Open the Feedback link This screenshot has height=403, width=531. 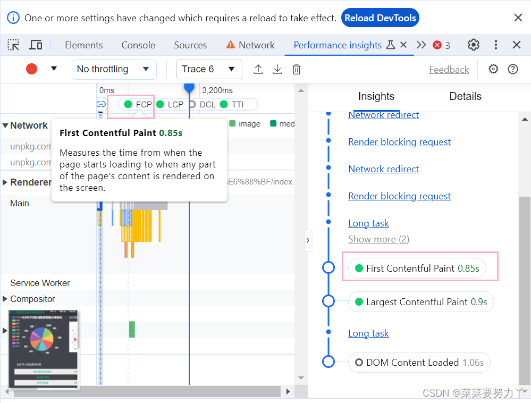[x=449, y=70]
